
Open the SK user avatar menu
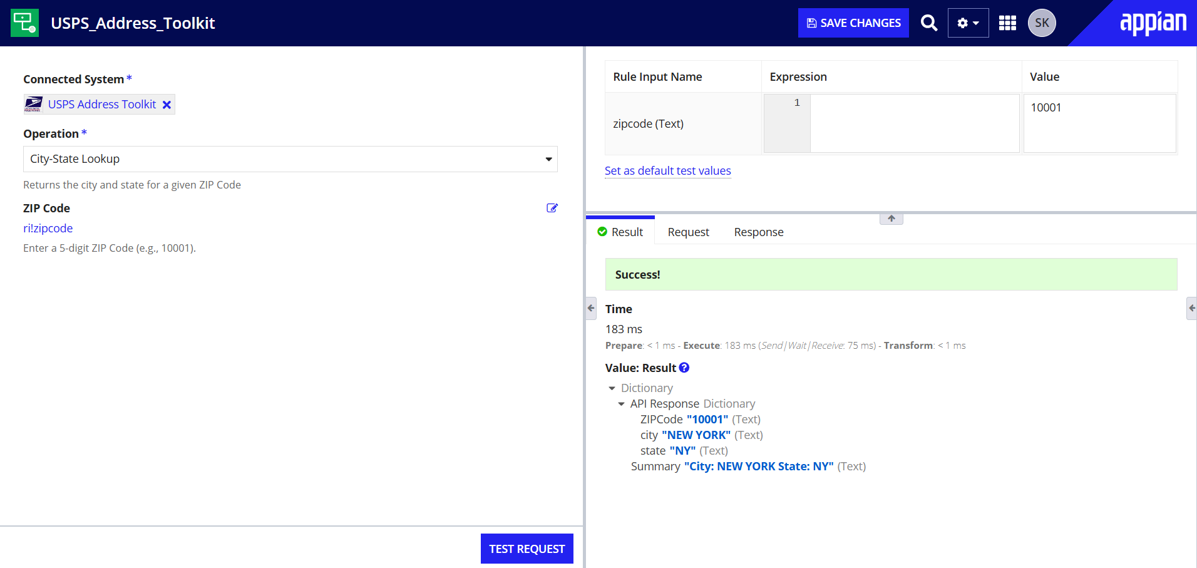[x=1042, y=23]
